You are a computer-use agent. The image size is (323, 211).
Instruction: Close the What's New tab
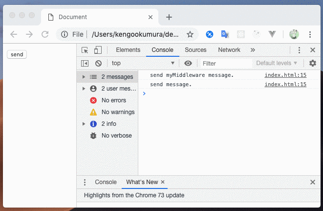click(x=163, y=182)
